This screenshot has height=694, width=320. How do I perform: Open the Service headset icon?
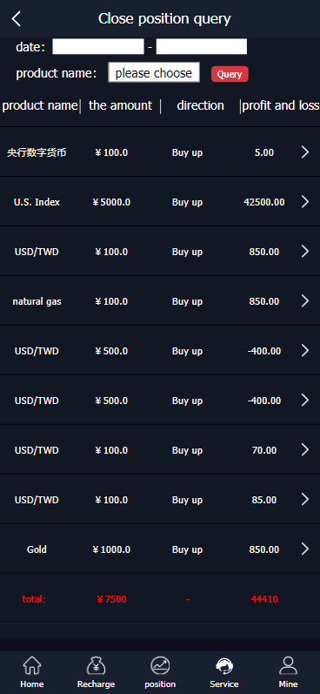tap(224, 665)
